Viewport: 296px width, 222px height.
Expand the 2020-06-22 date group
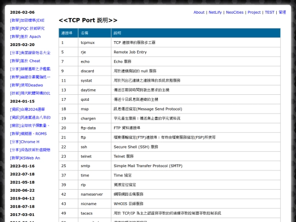[x=22, y=190]
